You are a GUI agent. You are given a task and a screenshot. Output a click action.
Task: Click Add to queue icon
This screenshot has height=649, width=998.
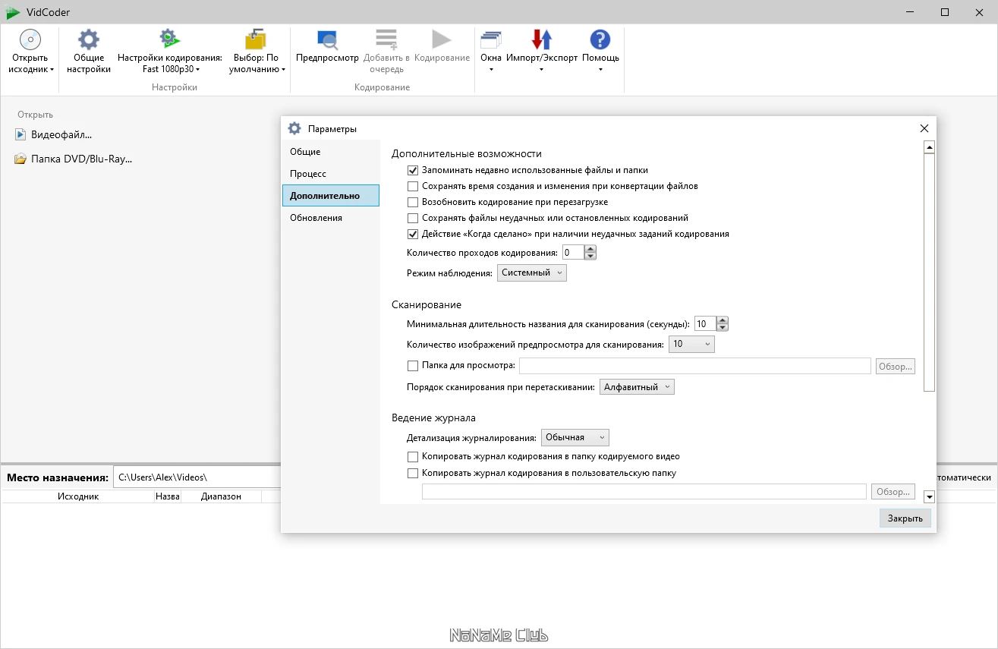pyautogui.click(x=386, y=39)
